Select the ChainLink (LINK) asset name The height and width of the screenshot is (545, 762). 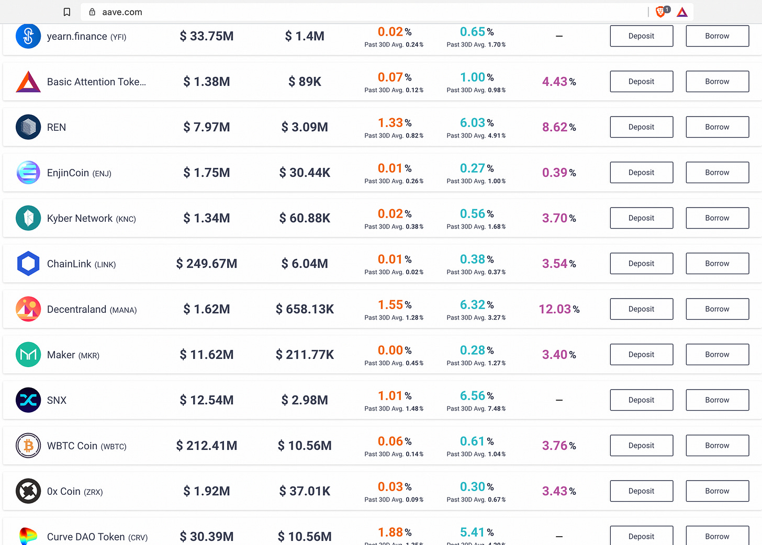click(82, 264)
